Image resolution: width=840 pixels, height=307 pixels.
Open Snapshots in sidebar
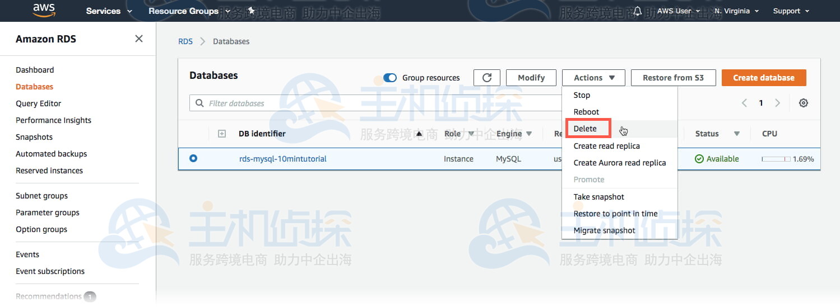pos(34,137)
